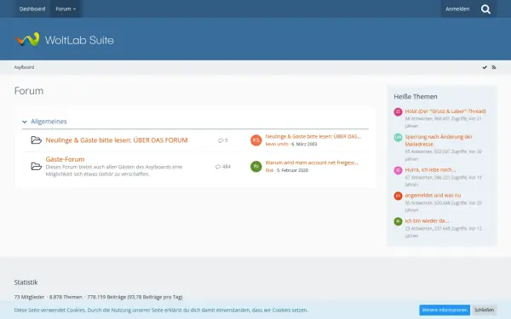
Task: Click the Asylboard breadcrumb
Action: [x=24, y=67]
